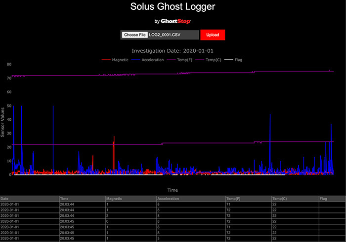Click the Investigation Date: 2020-01-01 chart title
Viewport: 346px width, 242px height.
(x=173, y=51)
